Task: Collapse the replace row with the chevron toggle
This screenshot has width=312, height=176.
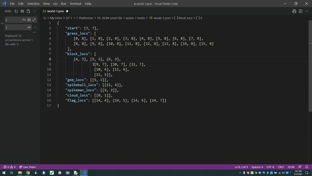Action: tap(2, 23)
